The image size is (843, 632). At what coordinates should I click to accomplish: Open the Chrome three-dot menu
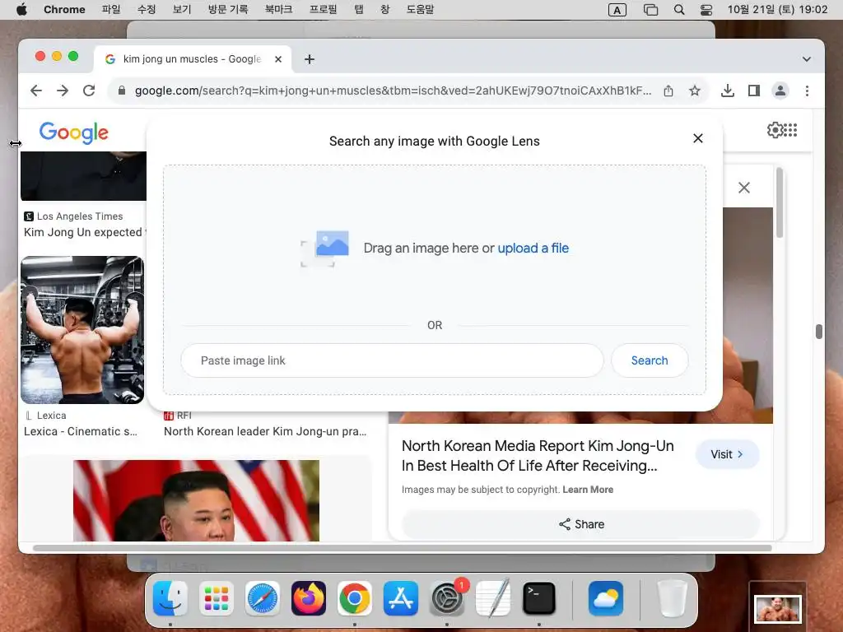coord(807,91)
